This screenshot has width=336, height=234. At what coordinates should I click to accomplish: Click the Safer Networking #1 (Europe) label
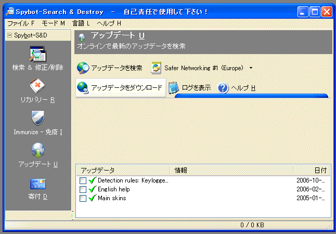204,68
